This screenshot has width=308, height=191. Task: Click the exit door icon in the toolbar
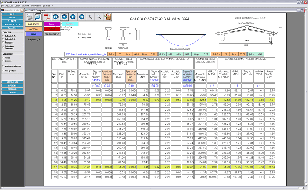108,17
